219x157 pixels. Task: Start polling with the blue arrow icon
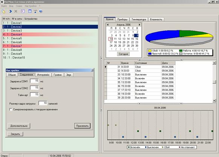(11, 11)
